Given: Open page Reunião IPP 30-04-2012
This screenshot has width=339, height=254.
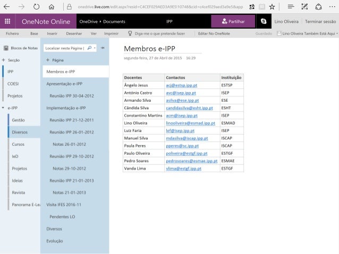Looking at the screenshot, I should tap(71, 96).
